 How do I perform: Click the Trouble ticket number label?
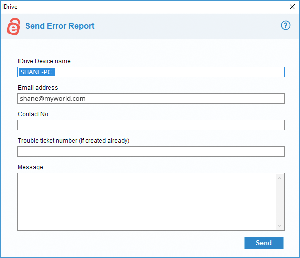point(73,141)
